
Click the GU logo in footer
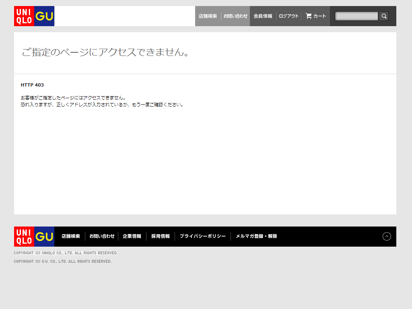click(x=44, y=237)
